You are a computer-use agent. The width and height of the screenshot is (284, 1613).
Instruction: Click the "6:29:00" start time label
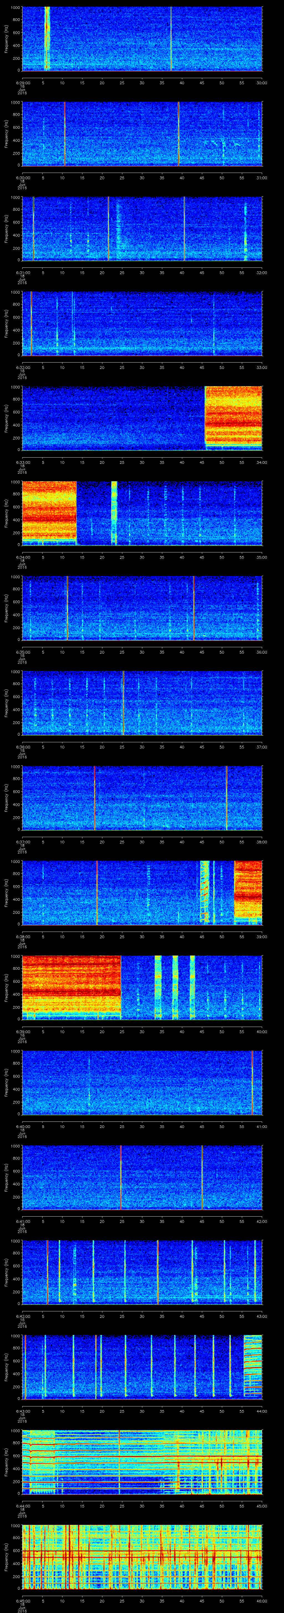coord(22,83)
